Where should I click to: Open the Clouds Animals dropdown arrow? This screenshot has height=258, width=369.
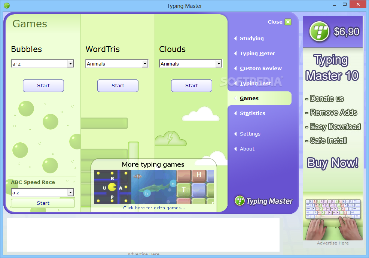tap(219, 64)
